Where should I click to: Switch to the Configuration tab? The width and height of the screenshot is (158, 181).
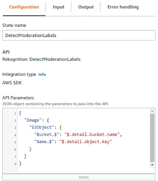[x=24, y=7]
